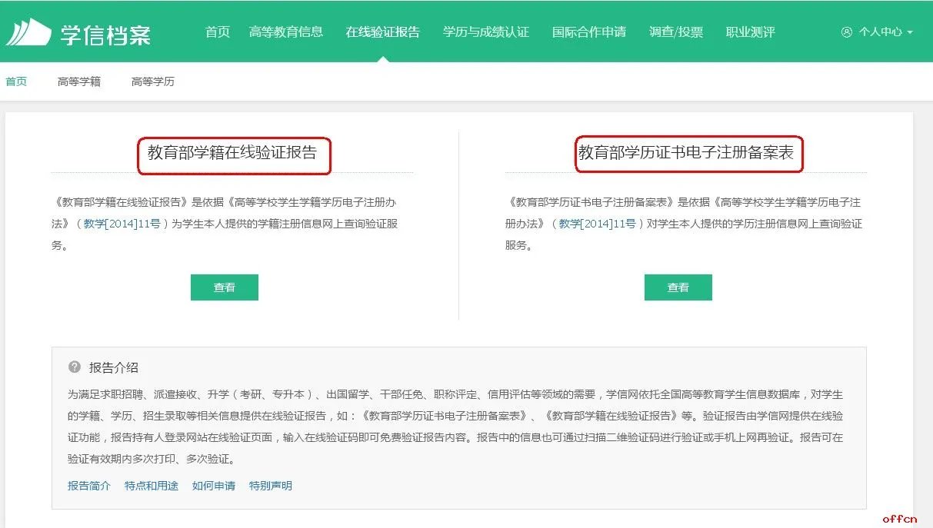Open the 职业测评 menu
The image size is (933, 528).
tap(750, 32)
